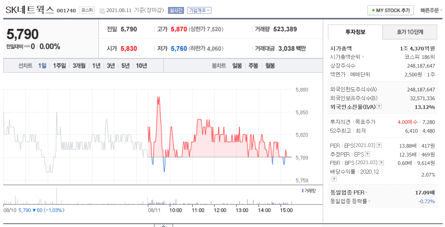Click the 배당수익률 2.07% value

428,175
